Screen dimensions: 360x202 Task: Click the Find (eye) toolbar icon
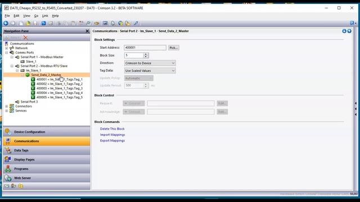(x=97, y=23)
